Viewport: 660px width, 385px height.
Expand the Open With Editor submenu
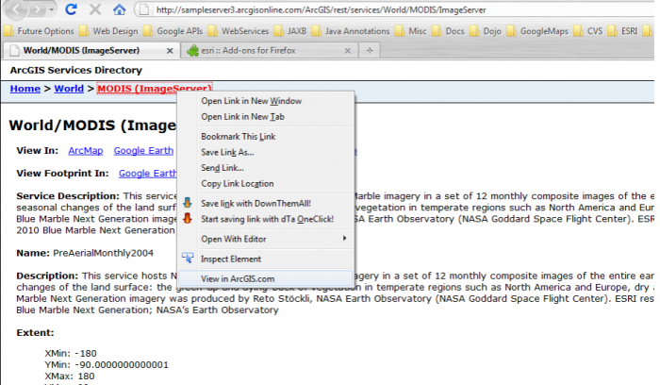[x=266, y=239]
